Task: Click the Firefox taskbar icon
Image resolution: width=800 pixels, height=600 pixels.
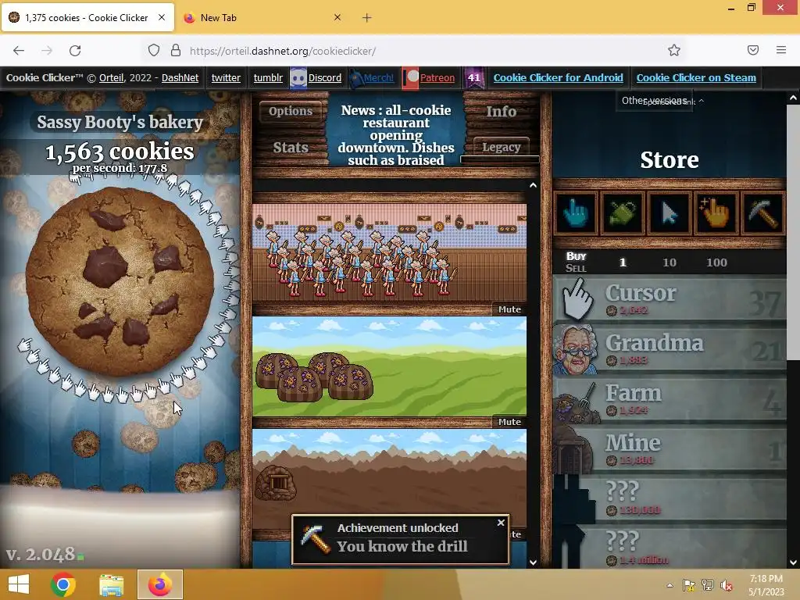Action: click(159, 584)
